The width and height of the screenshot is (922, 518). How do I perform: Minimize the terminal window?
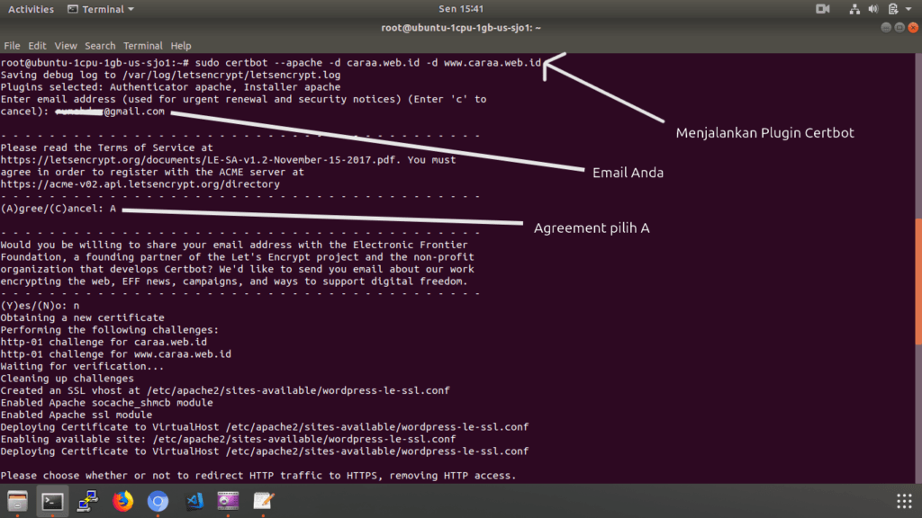point(886,28)
